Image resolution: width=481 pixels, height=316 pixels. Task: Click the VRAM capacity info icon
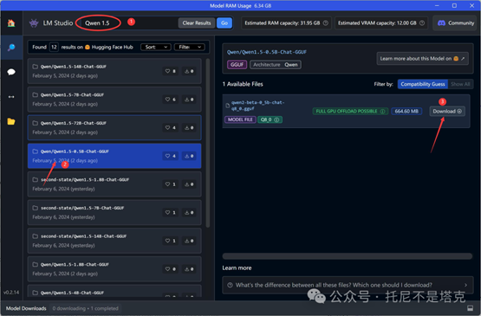click(422, 23)
